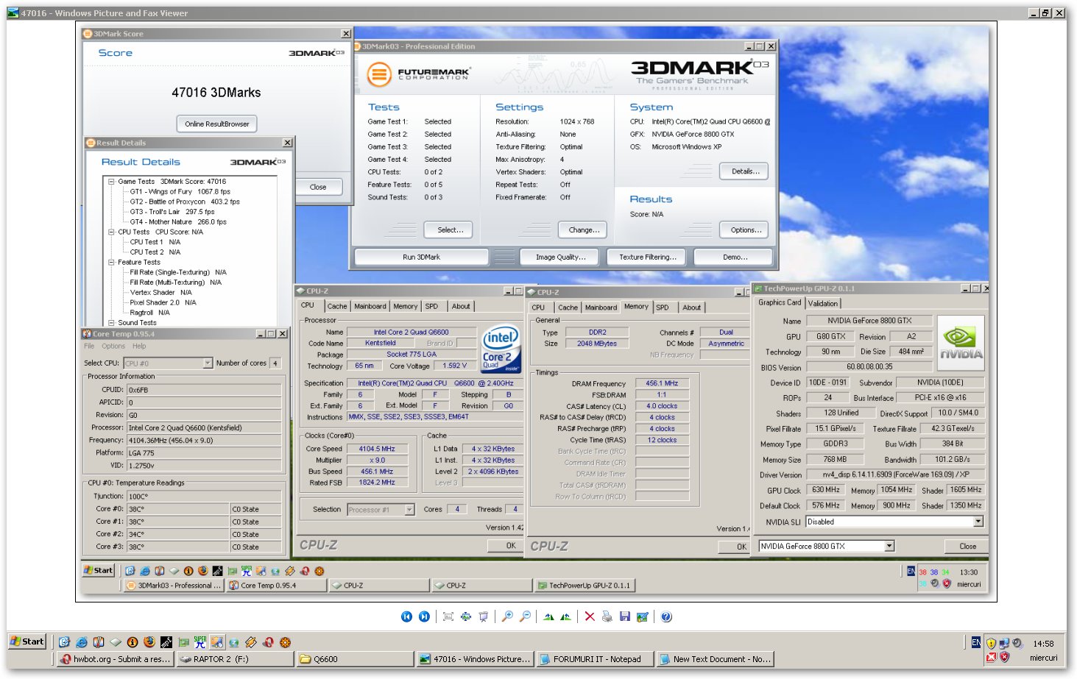Image resolution: width=1077 pixels, height=679 pixels.
Task: Click Options... under Results in 3DMark03
Action: coord(744,230)
